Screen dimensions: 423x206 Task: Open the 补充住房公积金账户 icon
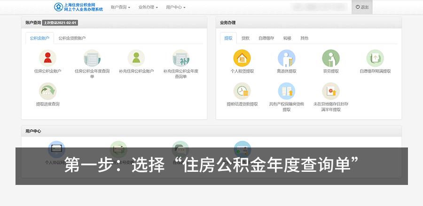pos(136,58)
